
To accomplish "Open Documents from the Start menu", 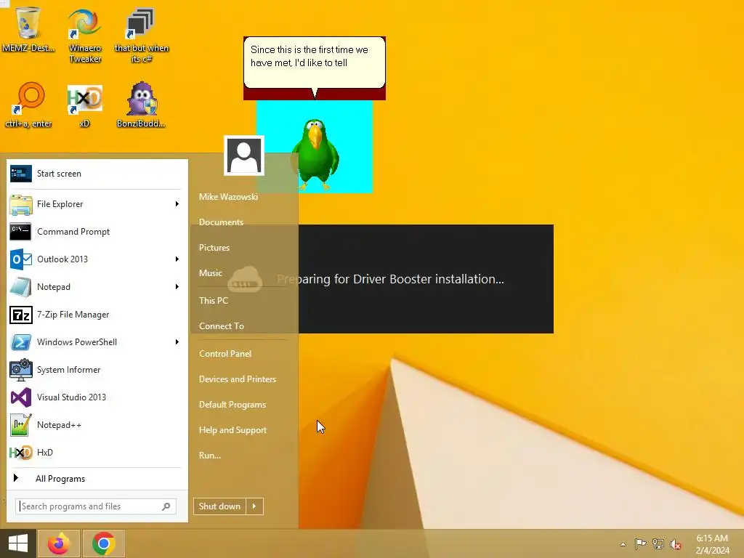I will click(x=221, y=222).
